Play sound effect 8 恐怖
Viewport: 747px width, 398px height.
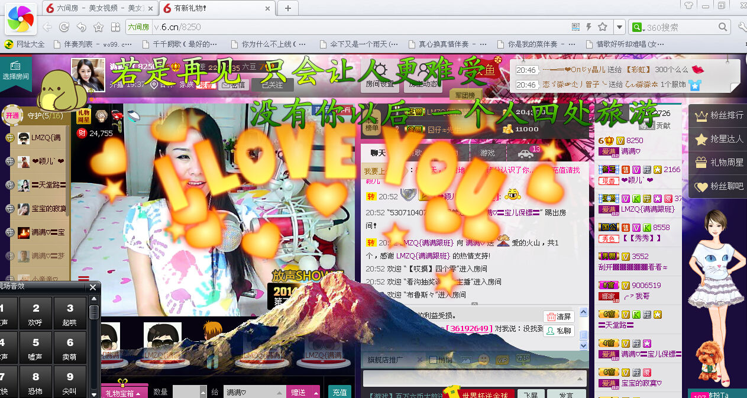[x=35, y=381]
